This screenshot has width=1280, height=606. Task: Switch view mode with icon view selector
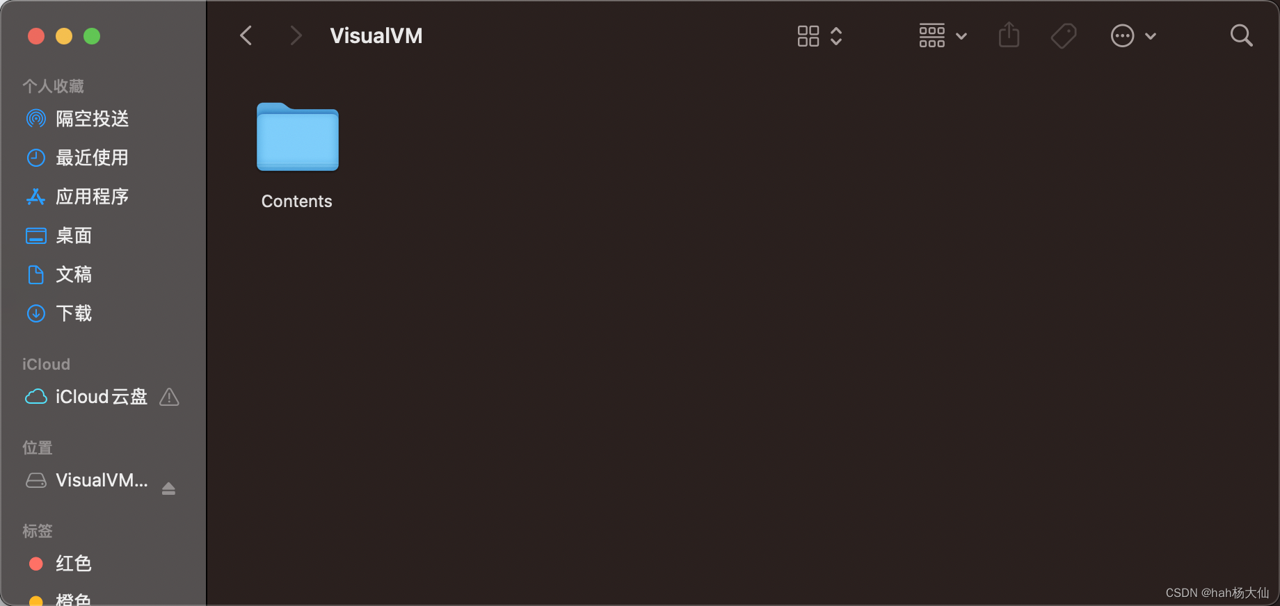tap(820, 35)
